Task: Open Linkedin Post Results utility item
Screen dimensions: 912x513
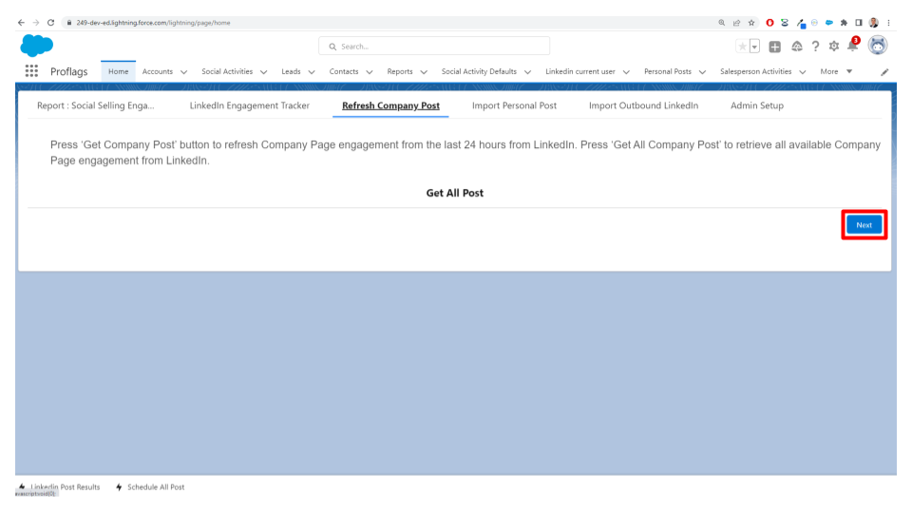Action: pyautogui.click(x=59, y=486)
